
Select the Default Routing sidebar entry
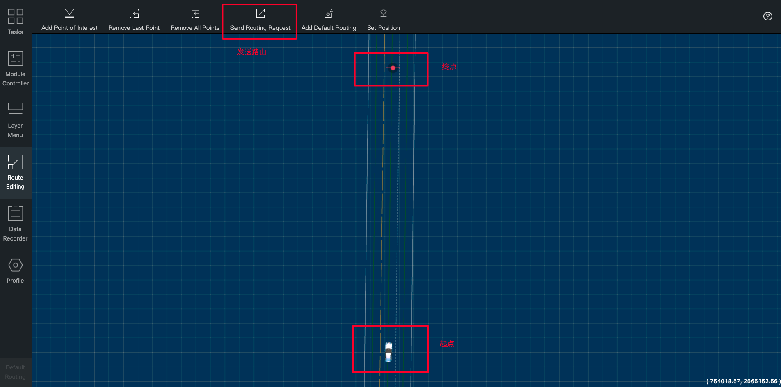coord(15,371)
